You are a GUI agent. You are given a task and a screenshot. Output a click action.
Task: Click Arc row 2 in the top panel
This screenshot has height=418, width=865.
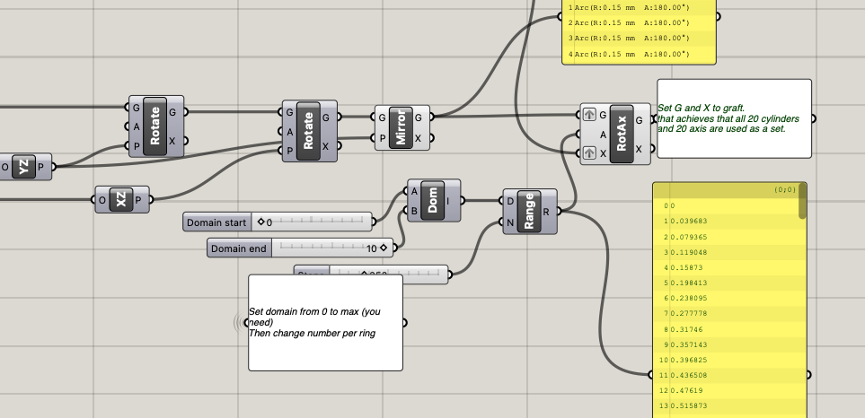click(x=640, y=22)
